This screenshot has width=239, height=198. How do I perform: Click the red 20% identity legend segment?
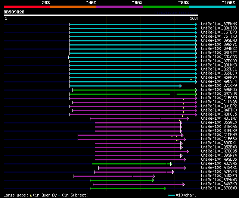tap(27, 7)
